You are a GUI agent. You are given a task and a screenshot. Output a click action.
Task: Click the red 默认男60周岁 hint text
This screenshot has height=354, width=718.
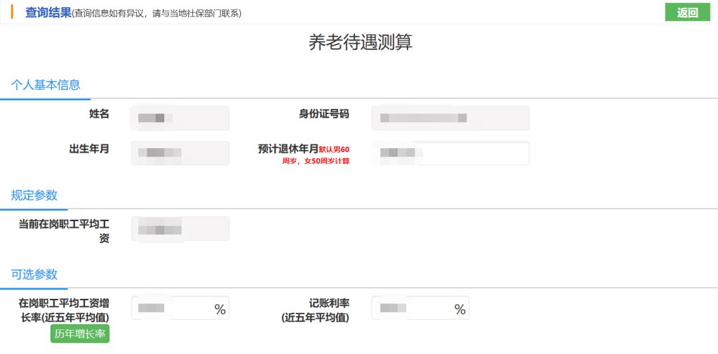pos(334,149)
